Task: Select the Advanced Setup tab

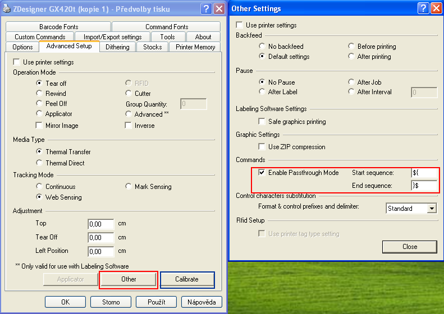Action: coord(69,46)
